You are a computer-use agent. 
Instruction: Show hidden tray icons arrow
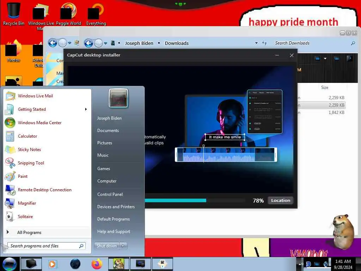coord(300,264)
